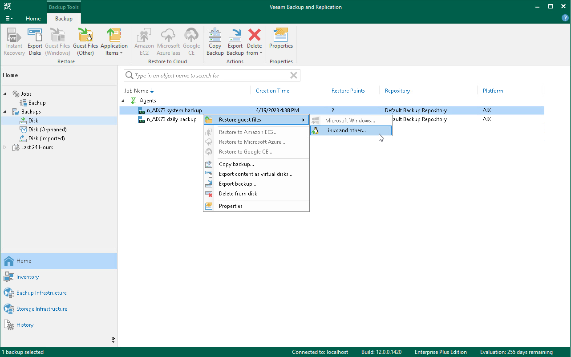The height and width of the screenshot is (357, 571).
Task: Open the Inventory view
Action: coord(59,277)
